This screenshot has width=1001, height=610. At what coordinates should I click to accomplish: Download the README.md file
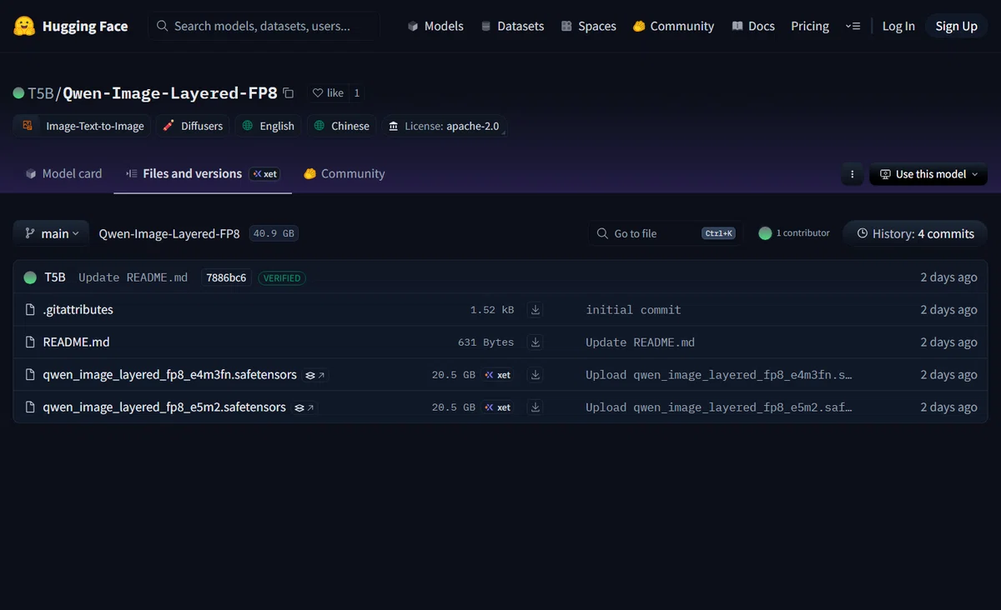point(536,342)
